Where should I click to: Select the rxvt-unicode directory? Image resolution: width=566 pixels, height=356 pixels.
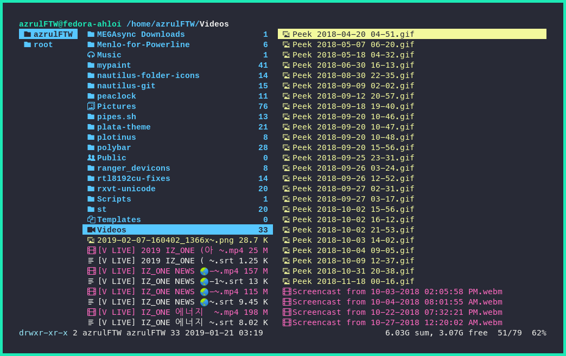pyautogui.click(x=177, y=189)
